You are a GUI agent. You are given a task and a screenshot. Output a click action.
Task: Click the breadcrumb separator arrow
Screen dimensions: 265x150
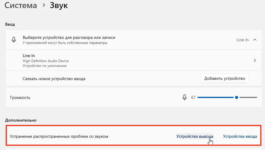pyautogui.click(x=44, y=6)
